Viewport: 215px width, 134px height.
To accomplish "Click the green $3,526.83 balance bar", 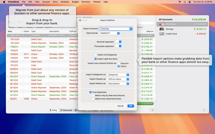I will (145, 104).
